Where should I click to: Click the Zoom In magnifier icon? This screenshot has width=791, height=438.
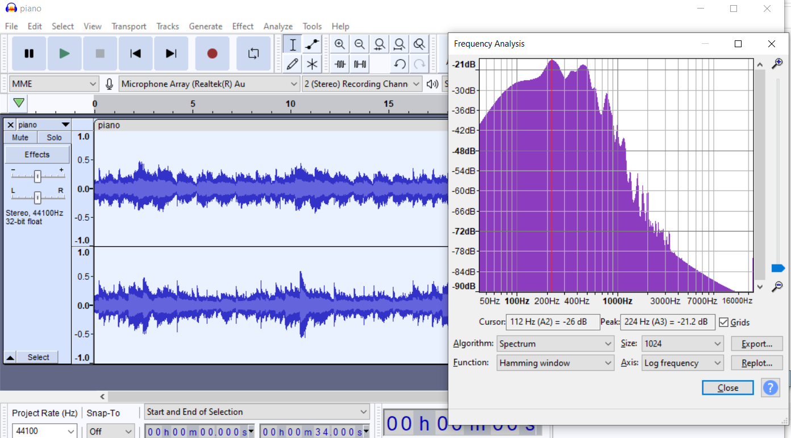coord(340,44)
